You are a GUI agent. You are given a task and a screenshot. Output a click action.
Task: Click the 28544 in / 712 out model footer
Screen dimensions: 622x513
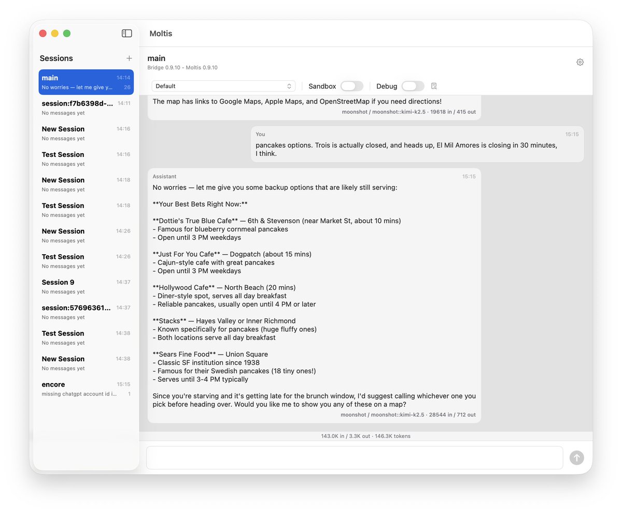[408, 415]
